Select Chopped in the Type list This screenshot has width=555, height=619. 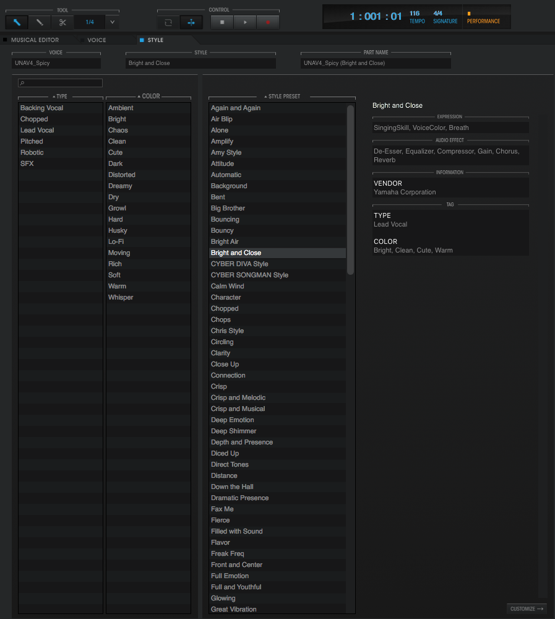[x=61, y=119]
